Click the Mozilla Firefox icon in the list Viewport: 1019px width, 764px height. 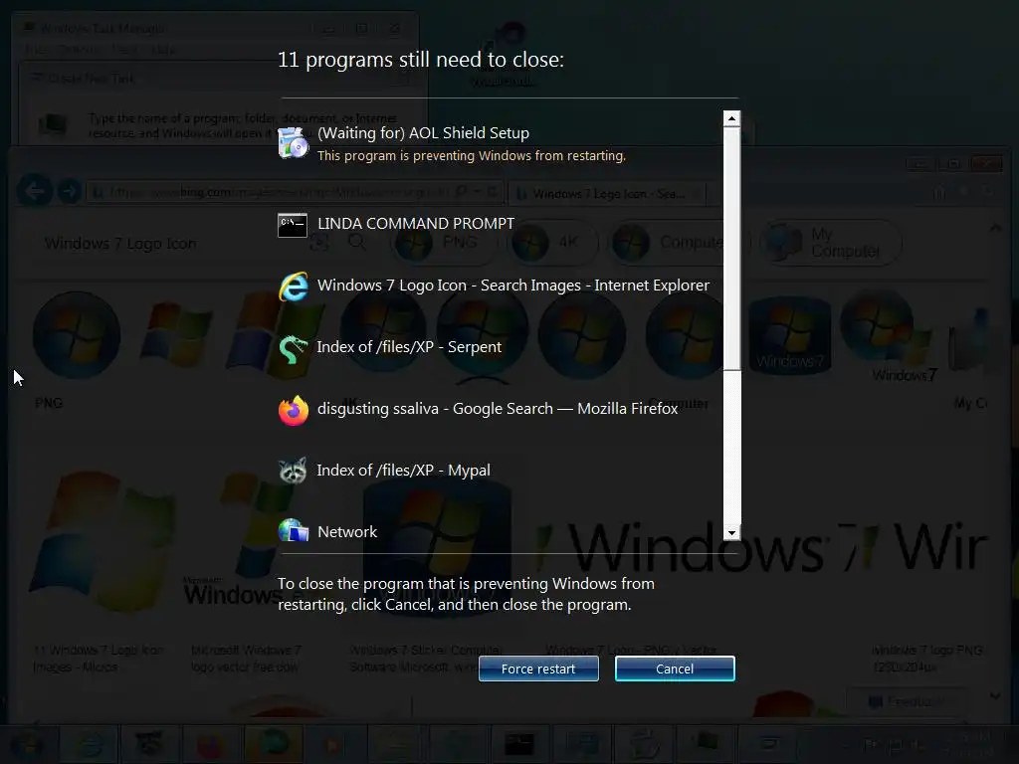[294, 410]
